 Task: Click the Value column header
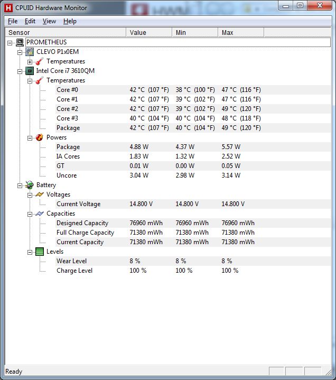point(149,32)
